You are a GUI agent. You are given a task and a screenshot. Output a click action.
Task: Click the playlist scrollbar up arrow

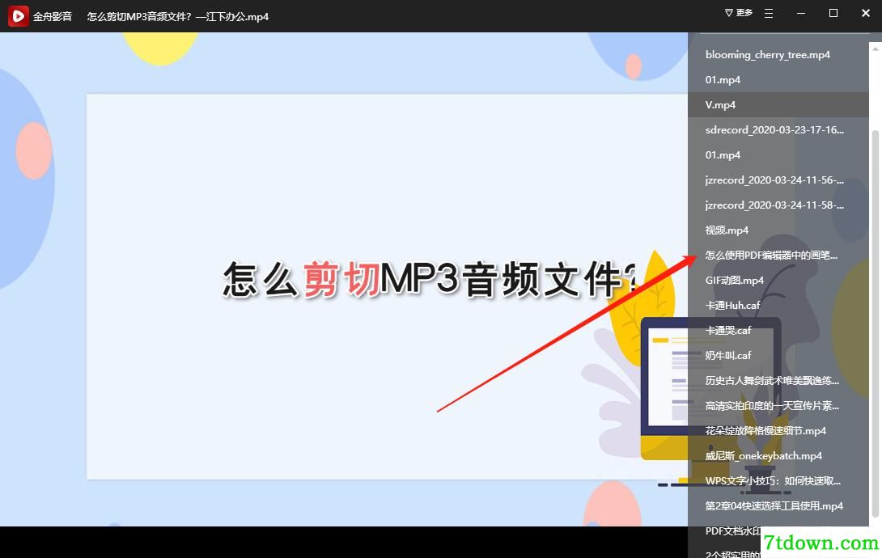click(876, 49)
